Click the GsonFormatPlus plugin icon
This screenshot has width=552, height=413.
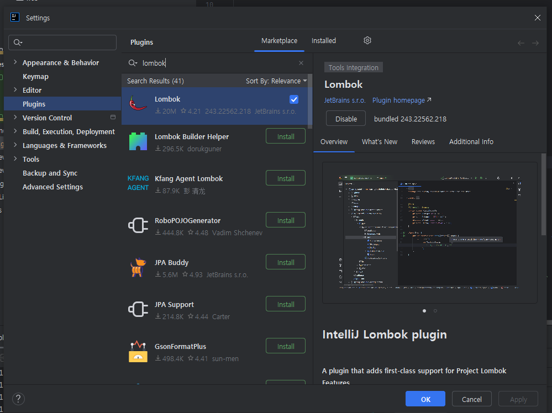138,351
